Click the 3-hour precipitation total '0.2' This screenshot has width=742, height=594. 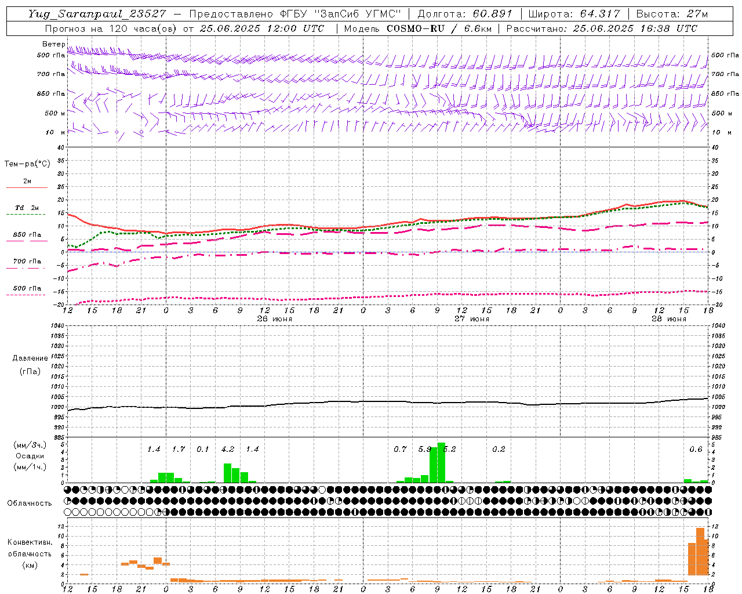click(499, 450)
